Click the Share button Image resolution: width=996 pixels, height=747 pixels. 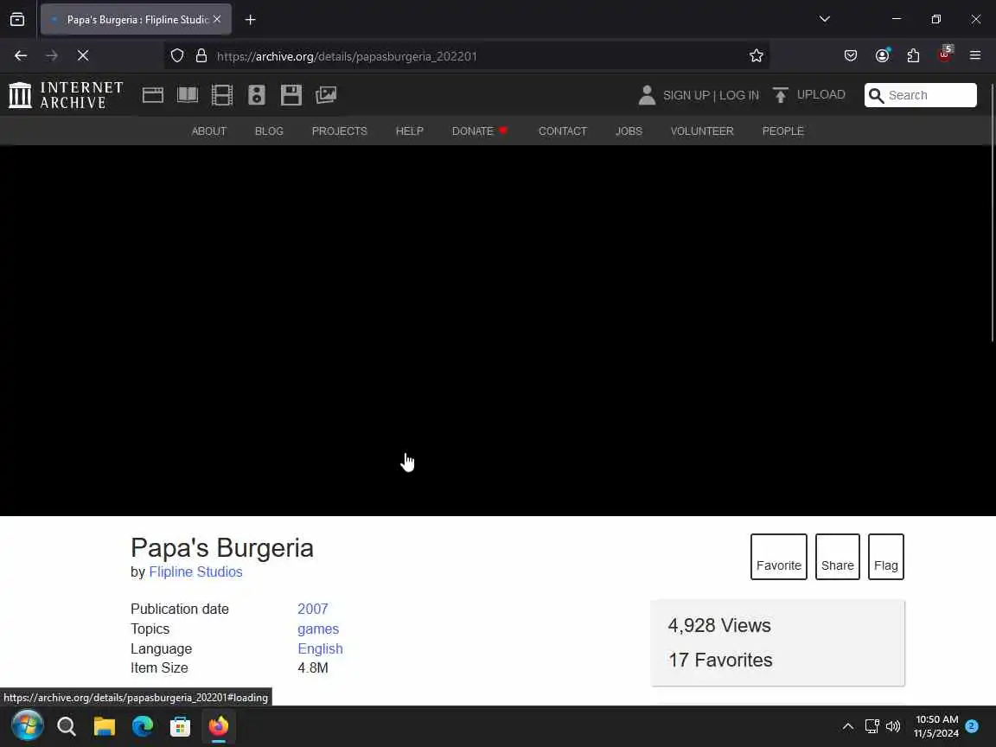pyautogui.click(x=837, y=557)
